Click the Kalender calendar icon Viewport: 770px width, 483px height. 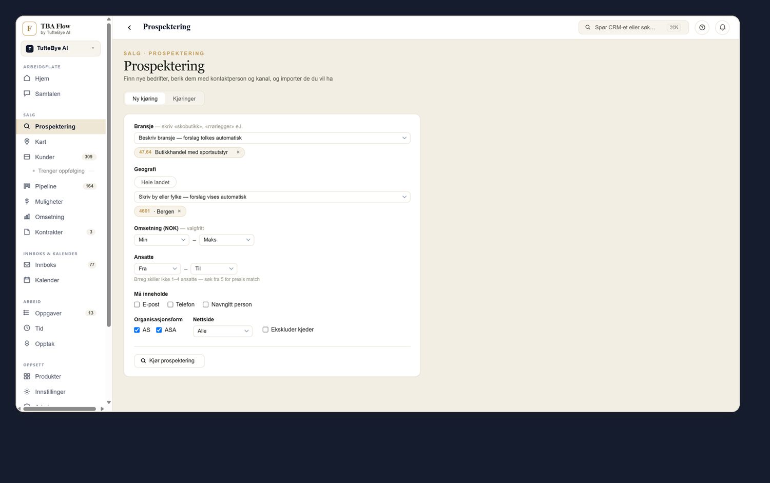[27, 280]
